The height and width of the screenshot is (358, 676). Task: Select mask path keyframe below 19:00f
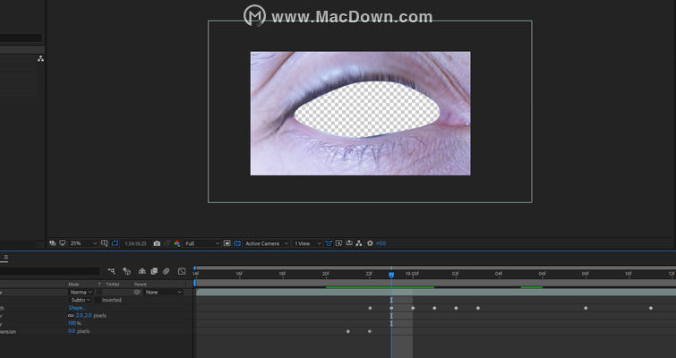coord(413,308)
